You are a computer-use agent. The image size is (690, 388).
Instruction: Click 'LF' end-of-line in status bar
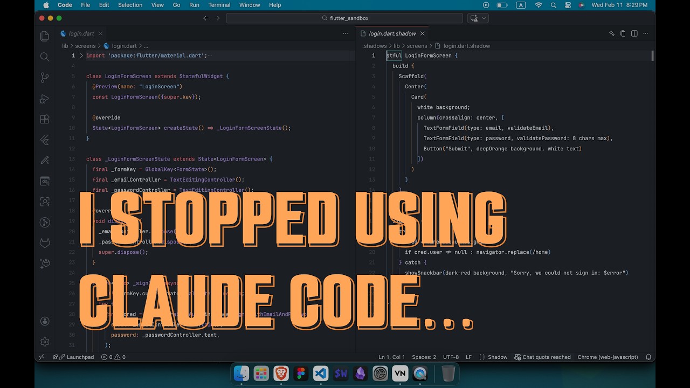(468, 357)
